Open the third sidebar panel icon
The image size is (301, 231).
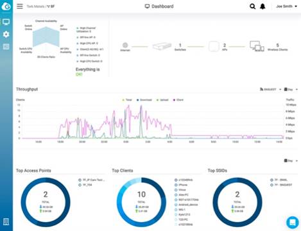point(6,47)
